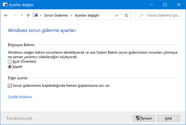Open address bar history dropdown

117,15
